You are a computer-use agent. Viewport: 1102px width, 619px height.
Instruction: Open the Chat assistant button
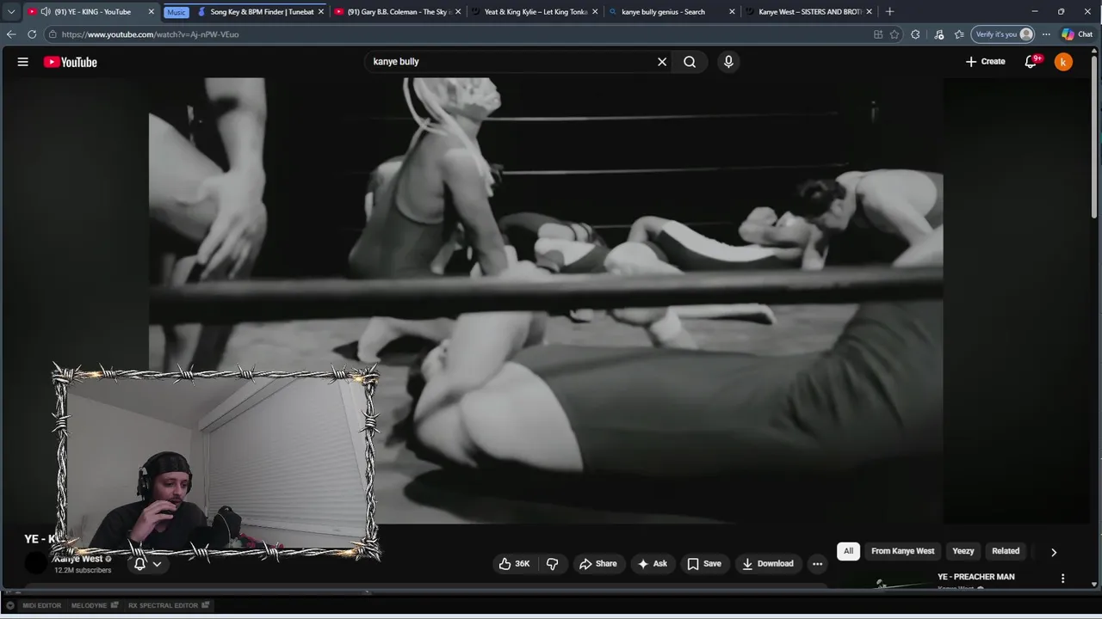tap(1078, 34)
